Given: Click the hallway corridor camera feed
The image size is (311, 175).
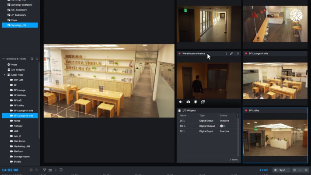Looking at the screenshot, I should click(x=209, y=24).
